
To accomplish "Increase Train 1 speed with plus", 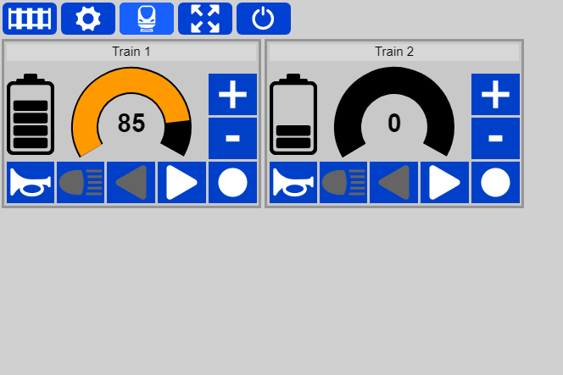I will [232, 95].
